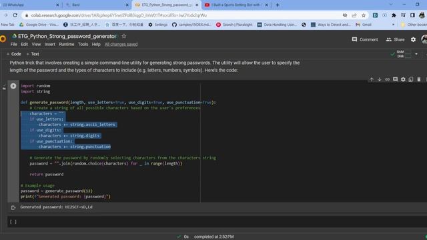Add a new Code cell
The image size is (427, 240).
14,54
